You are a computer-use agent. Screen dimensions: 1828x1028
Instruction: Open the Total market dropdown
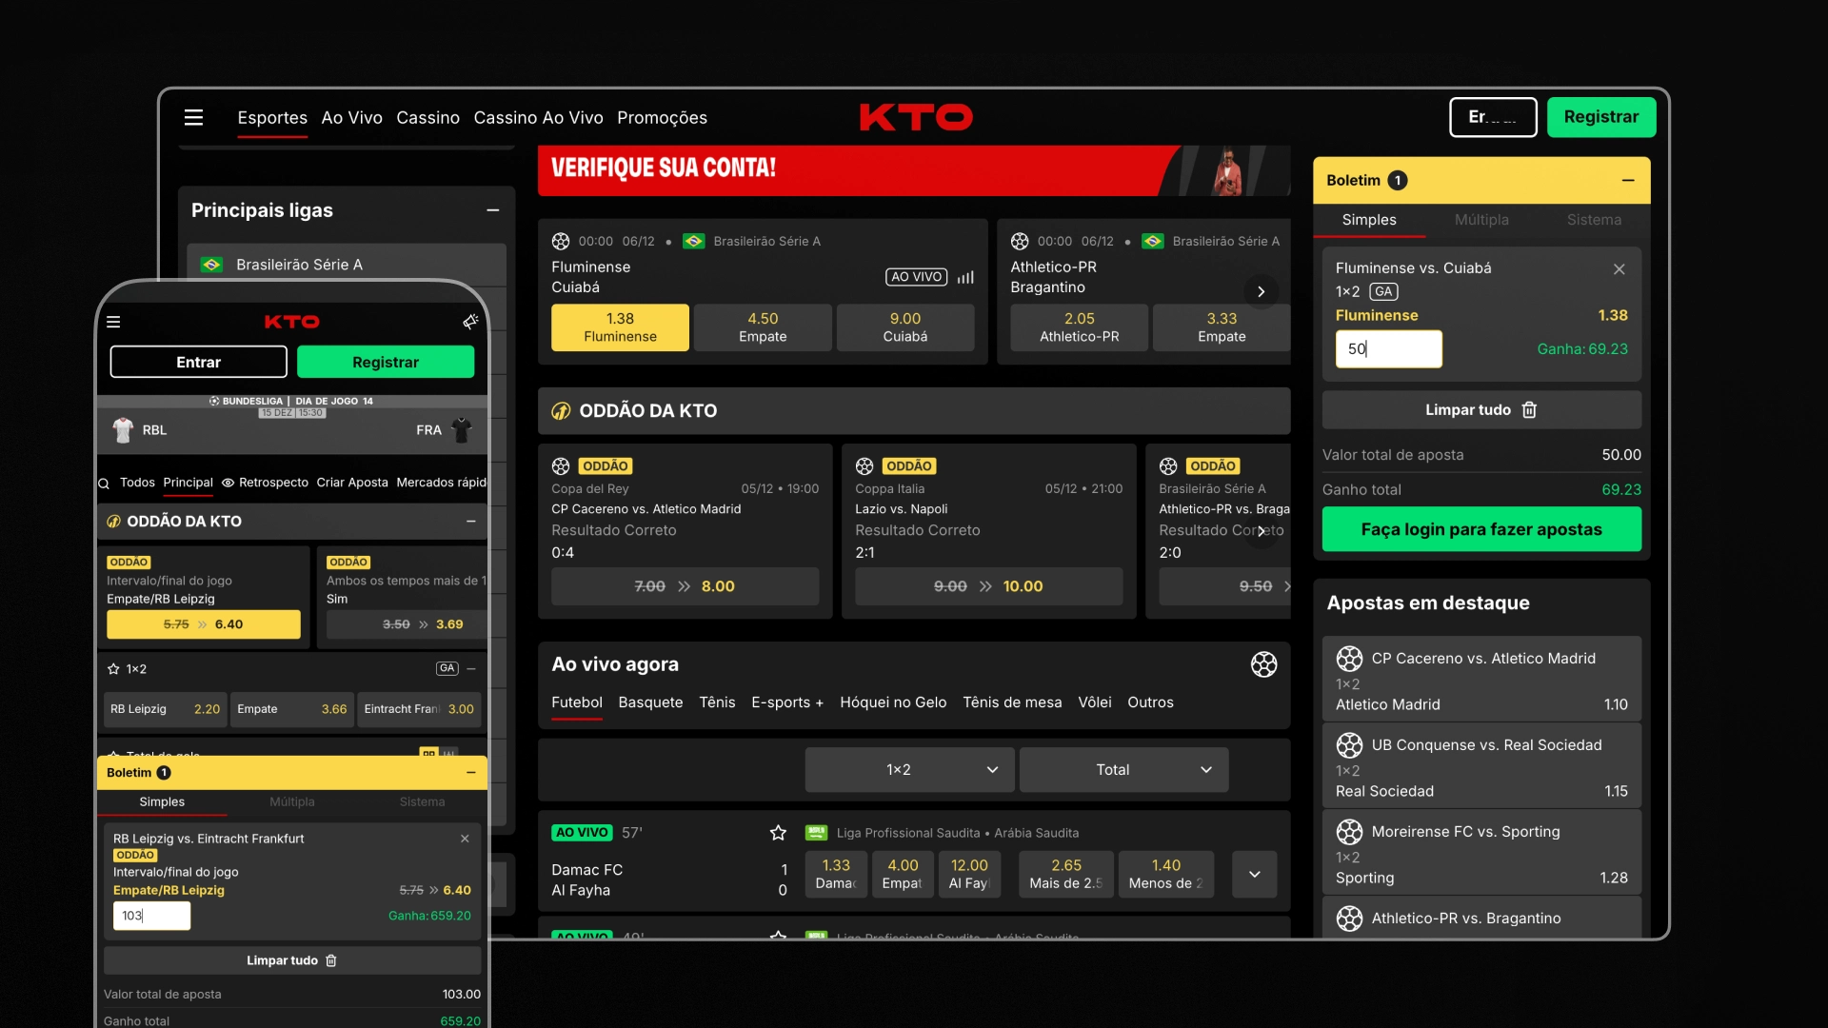click(1123, 769)
